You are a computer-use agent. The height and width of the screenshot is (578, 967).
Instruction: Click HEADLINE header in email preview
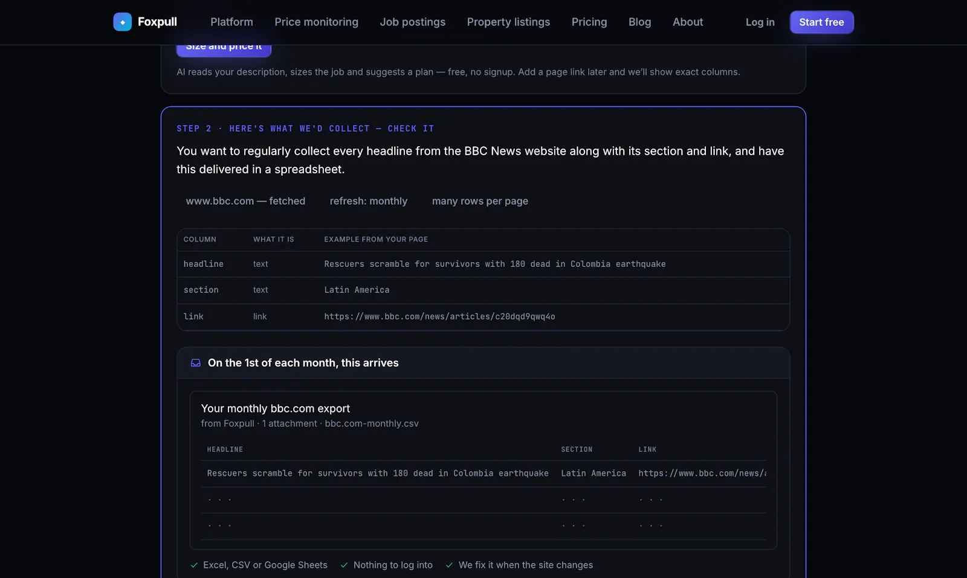225,449
